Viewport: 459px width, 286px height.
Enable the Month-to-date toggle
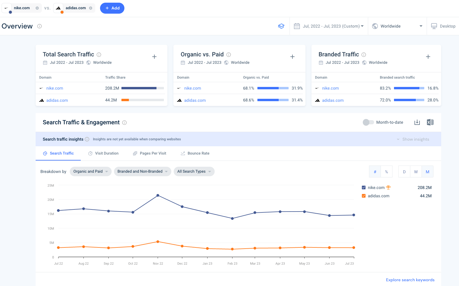(x=368, y=122)
